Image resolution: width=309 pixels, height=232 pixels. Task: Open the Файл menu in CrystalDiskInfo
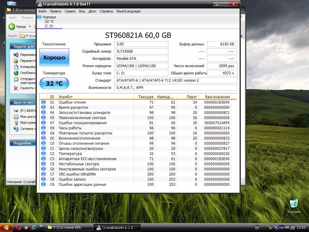42,11
